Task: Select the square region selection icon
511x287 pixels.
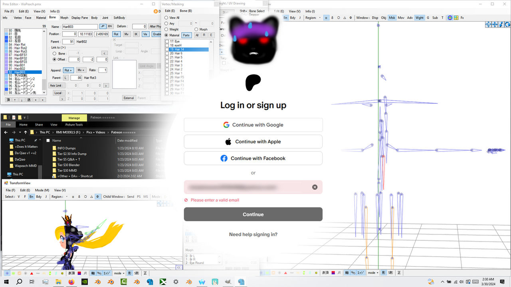Action: 327,18
